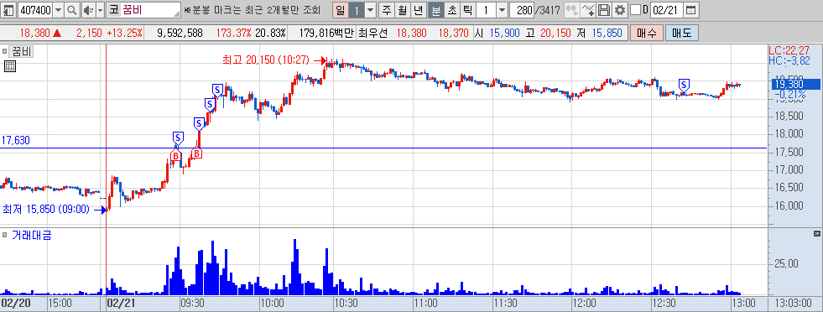The height and width of the screenshot is (312, 823).
Task: Open chart settings gear icon
Action: pyautogui.click(x=620, y=10)
